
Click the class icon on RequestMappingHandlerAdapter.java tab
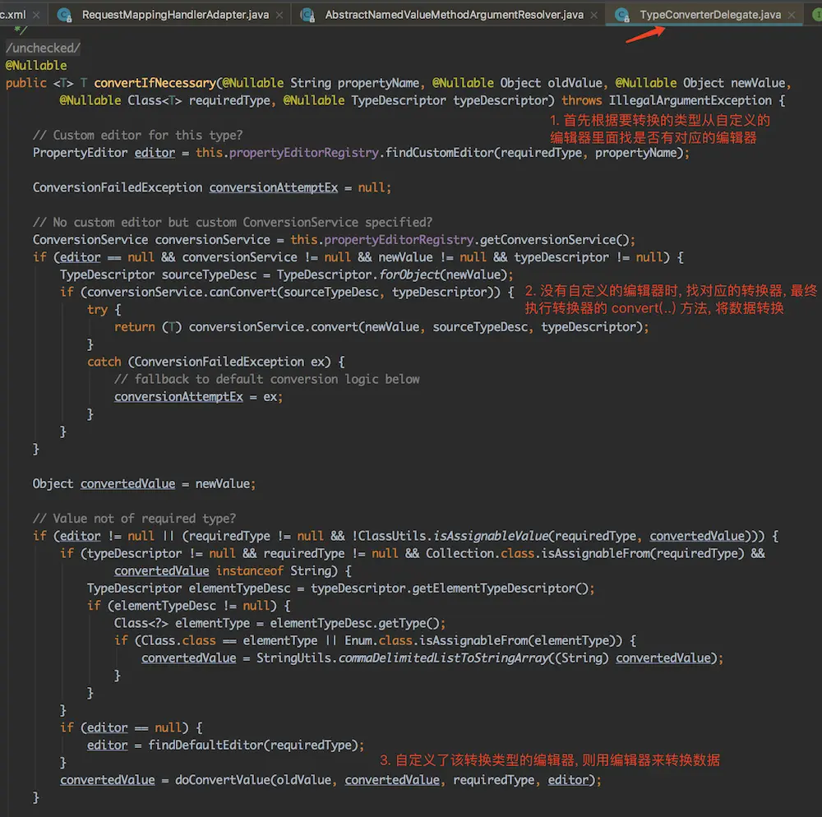[x=64, y=15]
